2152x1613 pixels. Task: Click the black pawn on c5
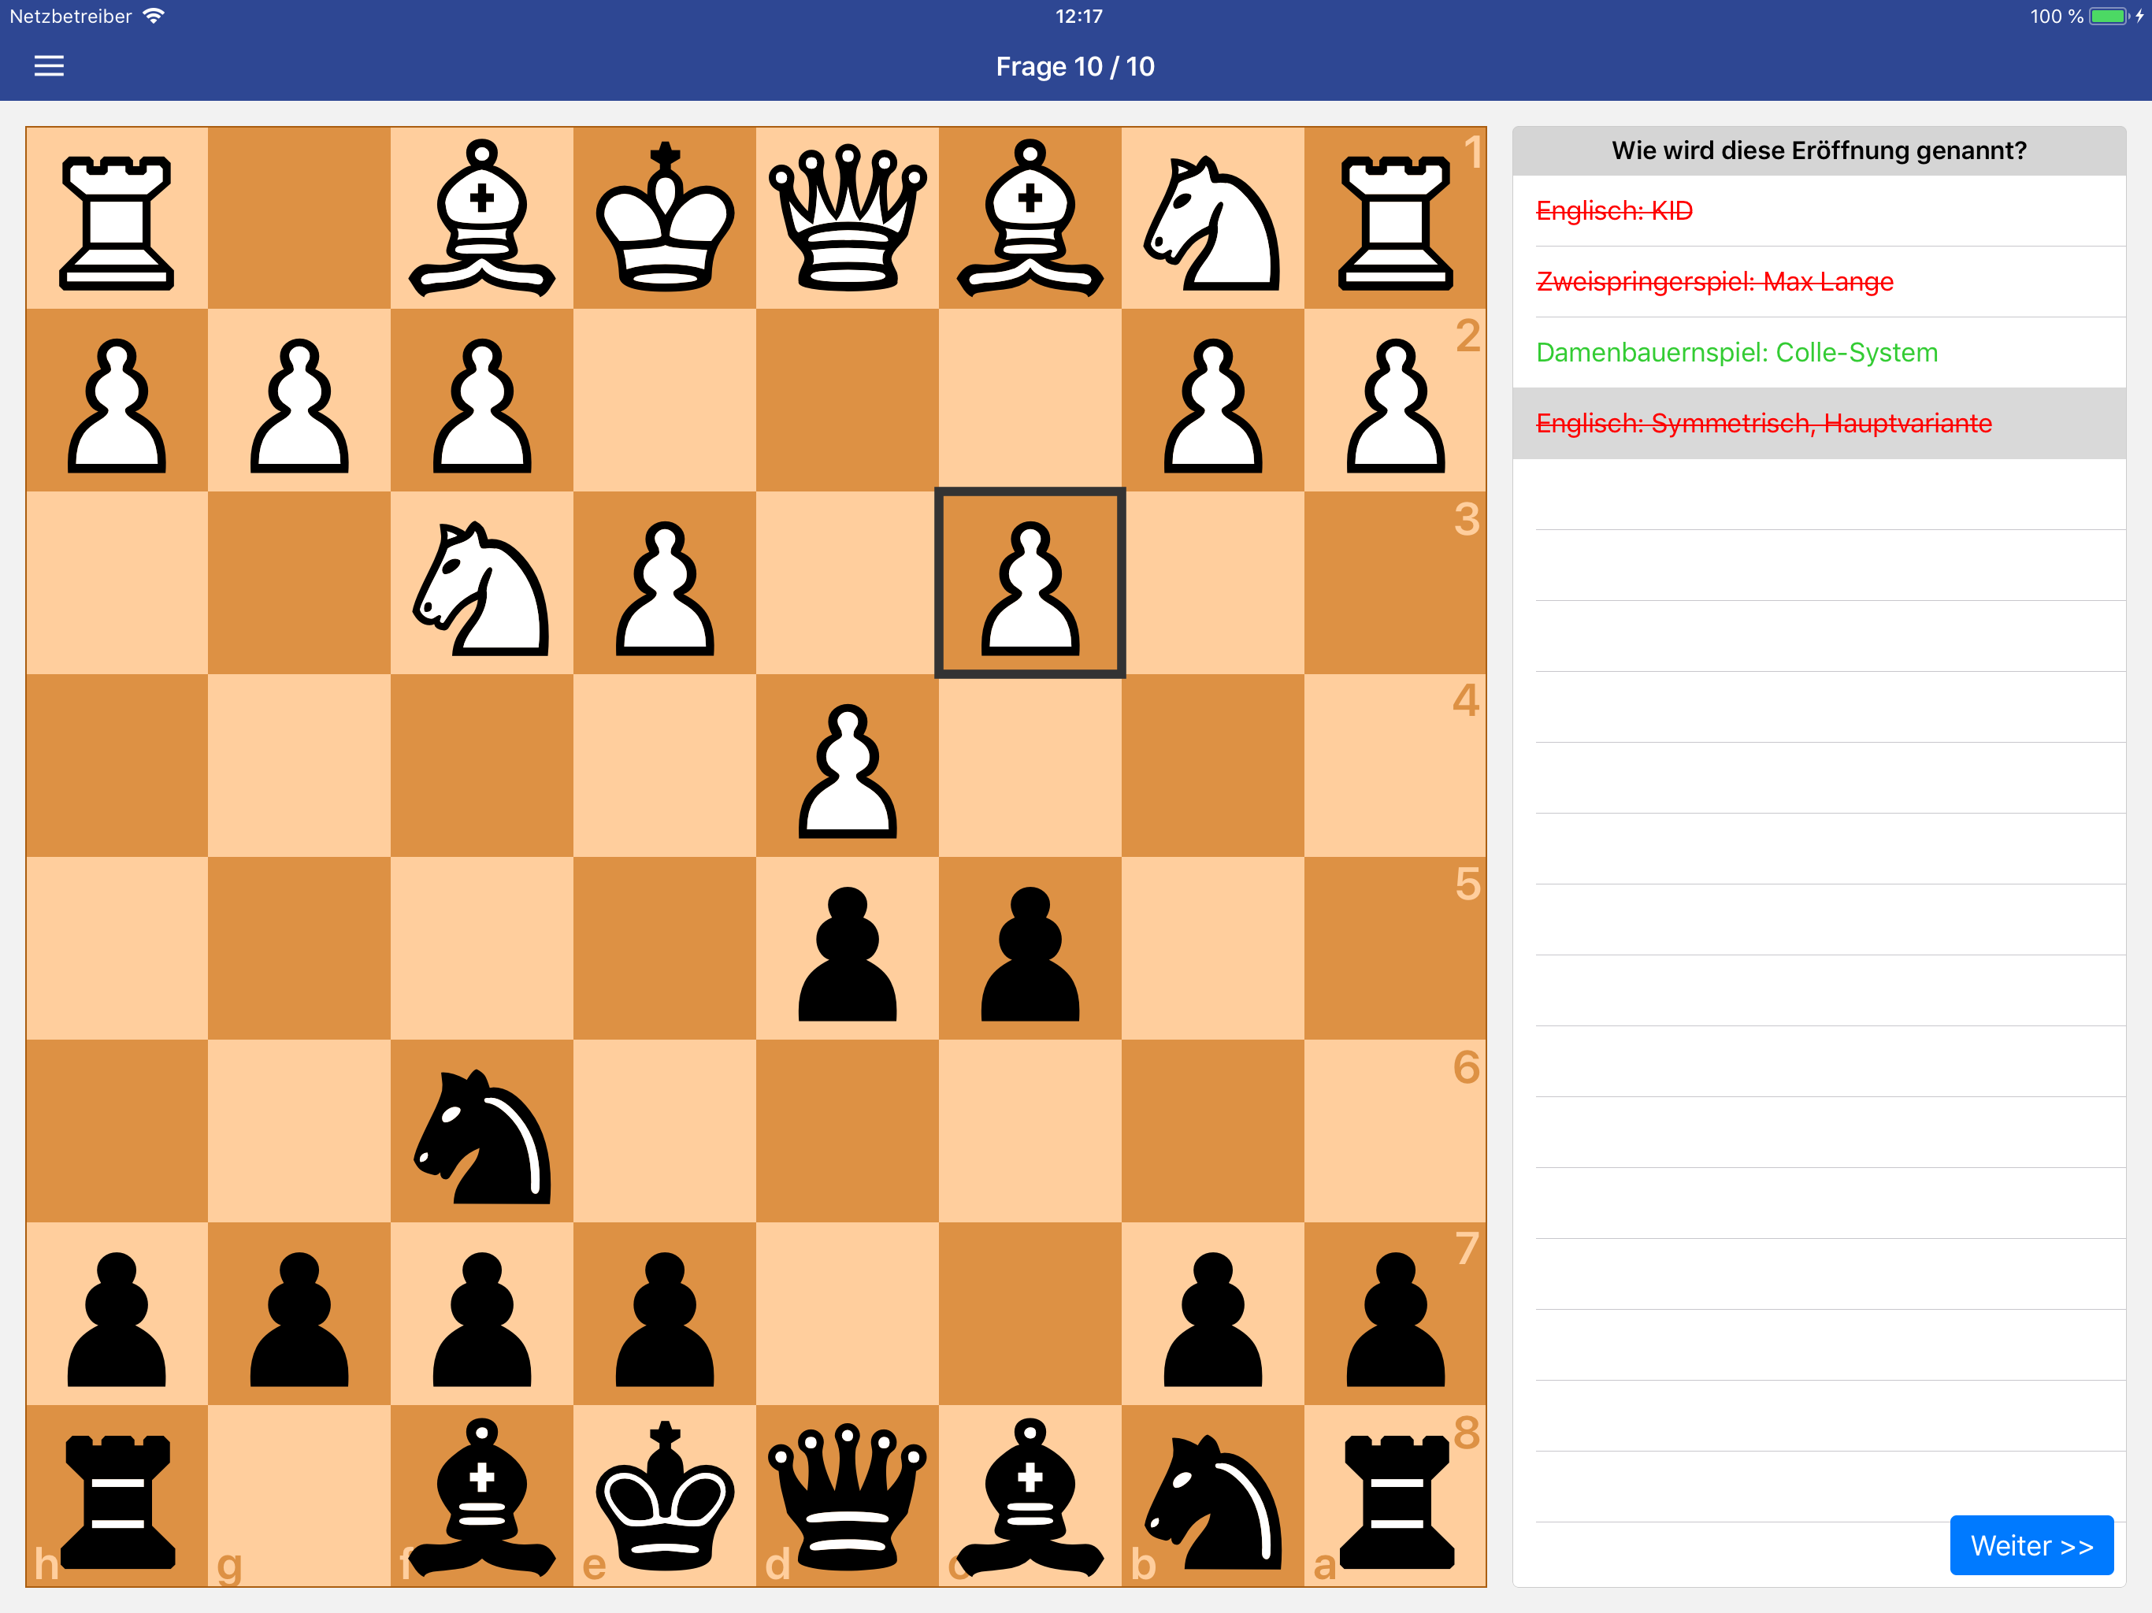pyautogui.click(x=1030, y=948)
